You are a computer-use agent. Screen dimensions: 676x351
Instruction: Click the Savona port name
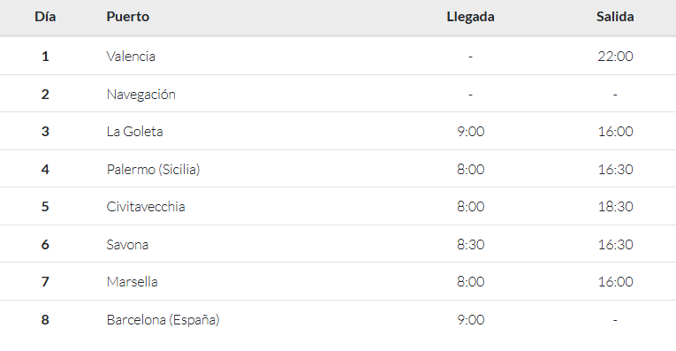[127, 245]
